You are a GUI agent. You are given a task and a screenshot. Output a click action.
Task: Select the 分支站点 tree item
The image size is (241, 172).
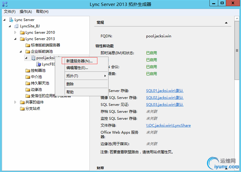click(x=33, y=109)
